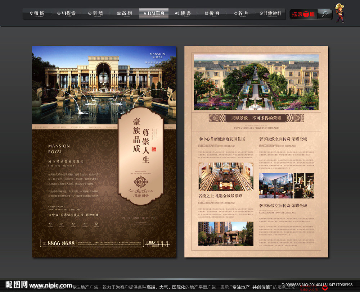Choose the 其他物料 tab
The width and height of the screenshot is (360, 292).
click(270, 14)
